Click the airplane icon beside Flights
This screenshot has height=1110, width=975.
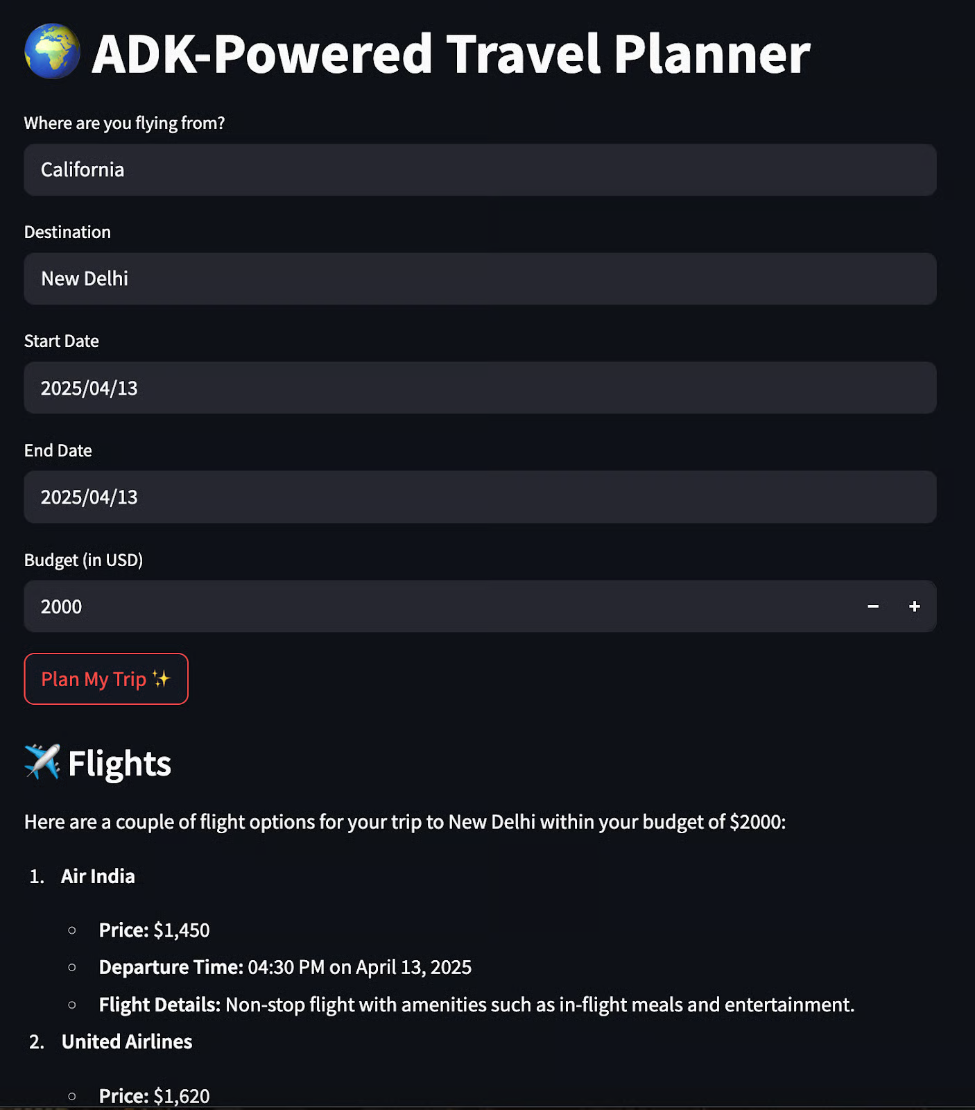(x=42, y=762)
